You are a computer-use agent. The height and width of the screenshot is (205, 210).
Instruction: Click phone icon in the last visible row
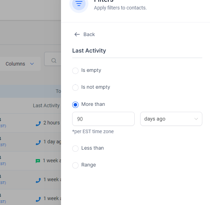point(38,199)
